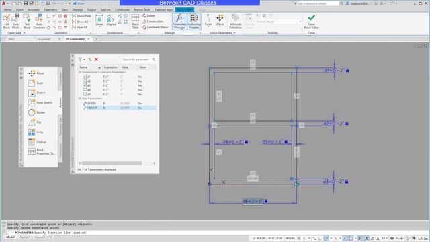Close the 09 Constraints document tab
Screen dimensions: 430x242
[89, 39]
